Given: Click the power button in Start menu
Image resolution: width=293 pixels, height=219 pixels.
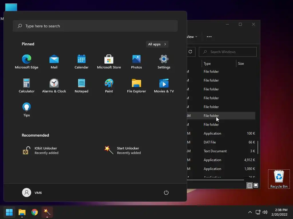Looking at the screenshot, I should (166, 192).
